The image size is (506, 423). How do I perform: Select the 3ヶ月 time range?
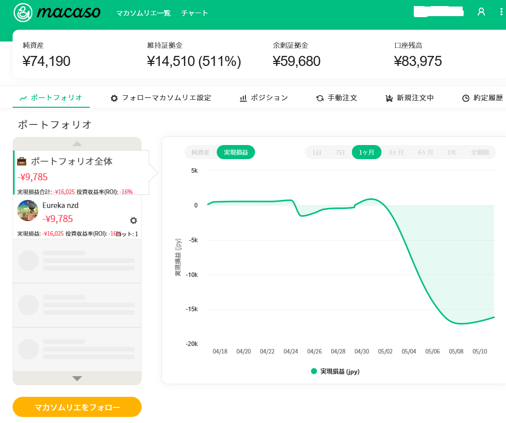396,152
